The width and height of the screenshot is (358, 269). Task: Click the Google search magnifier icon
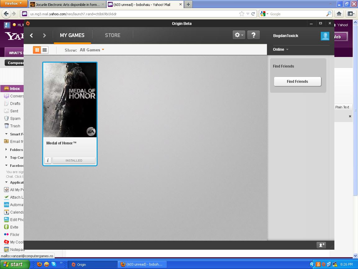tap(328, 14)
